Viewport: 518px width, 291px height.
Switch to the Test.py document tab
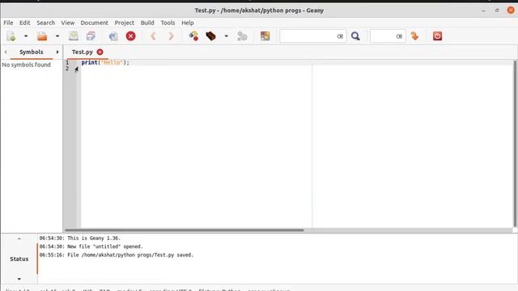coord(83,52)
